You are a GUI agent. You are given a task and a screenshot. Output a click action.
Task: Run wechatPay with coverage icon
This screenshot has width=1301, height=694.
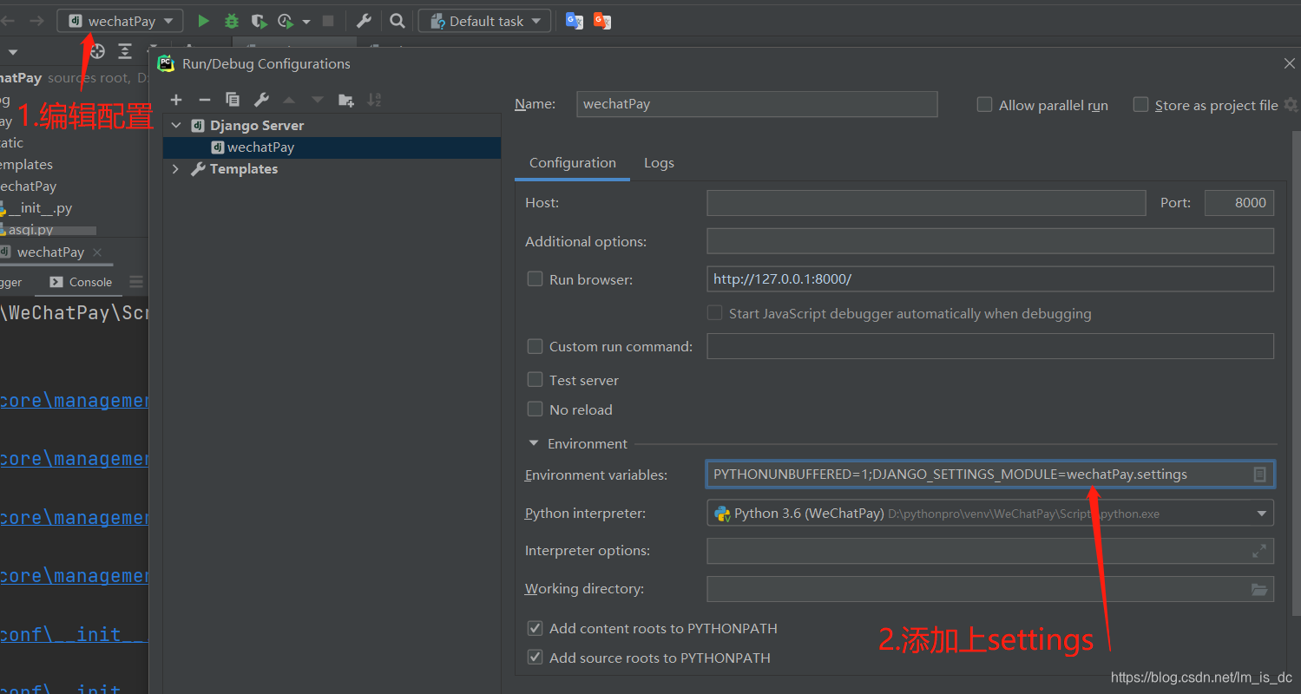pyautogui.click(x=259, y=21)
